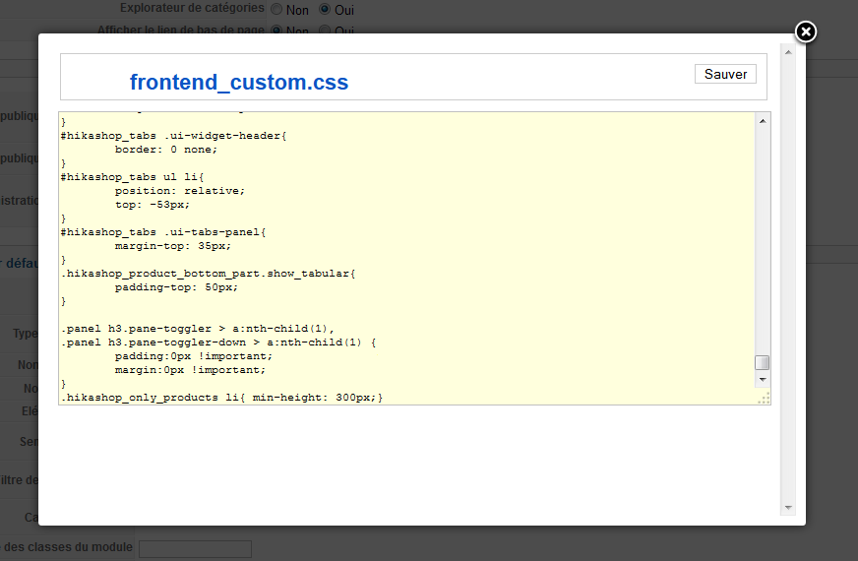Viewport: 858px width, 561px height.
Task: Click scroll down arrow of CSS textarea
Action: point(763,379)
